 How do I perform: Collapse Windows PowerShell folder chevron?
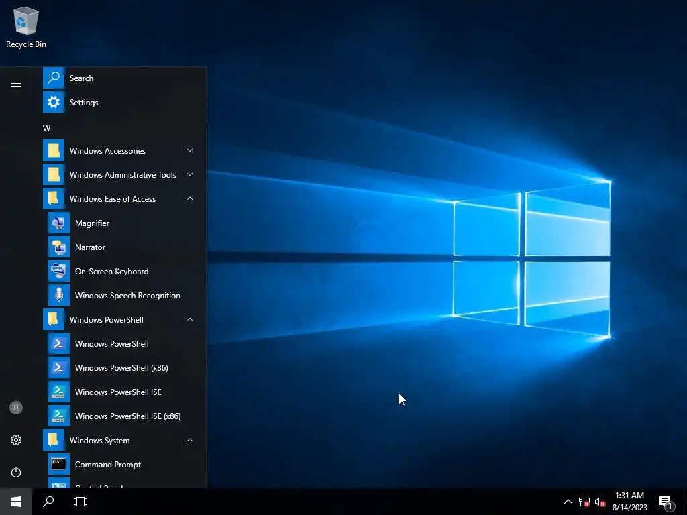[190, 319]
